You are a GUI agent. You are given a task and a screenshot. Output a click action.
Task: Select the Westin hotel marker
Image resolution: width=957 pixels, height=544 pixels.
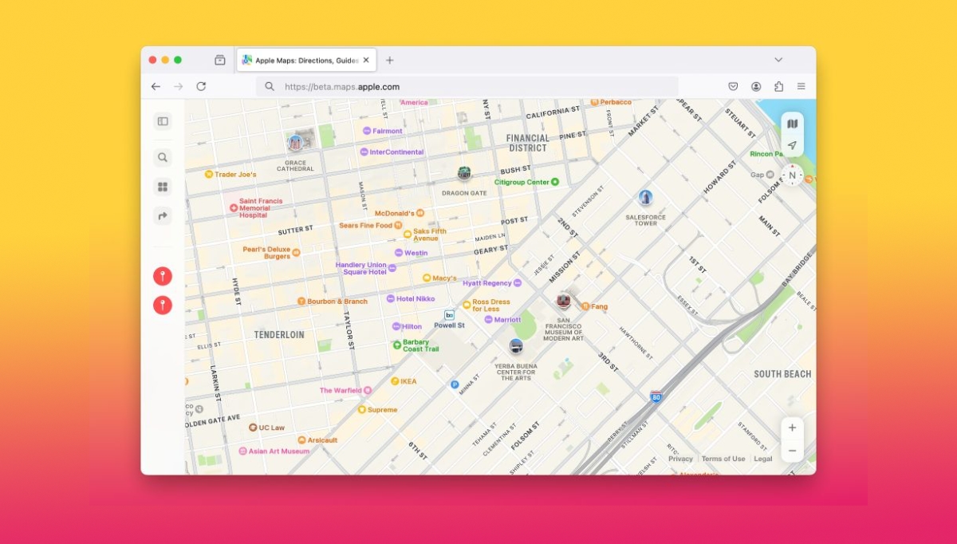[x=399, y=253]
